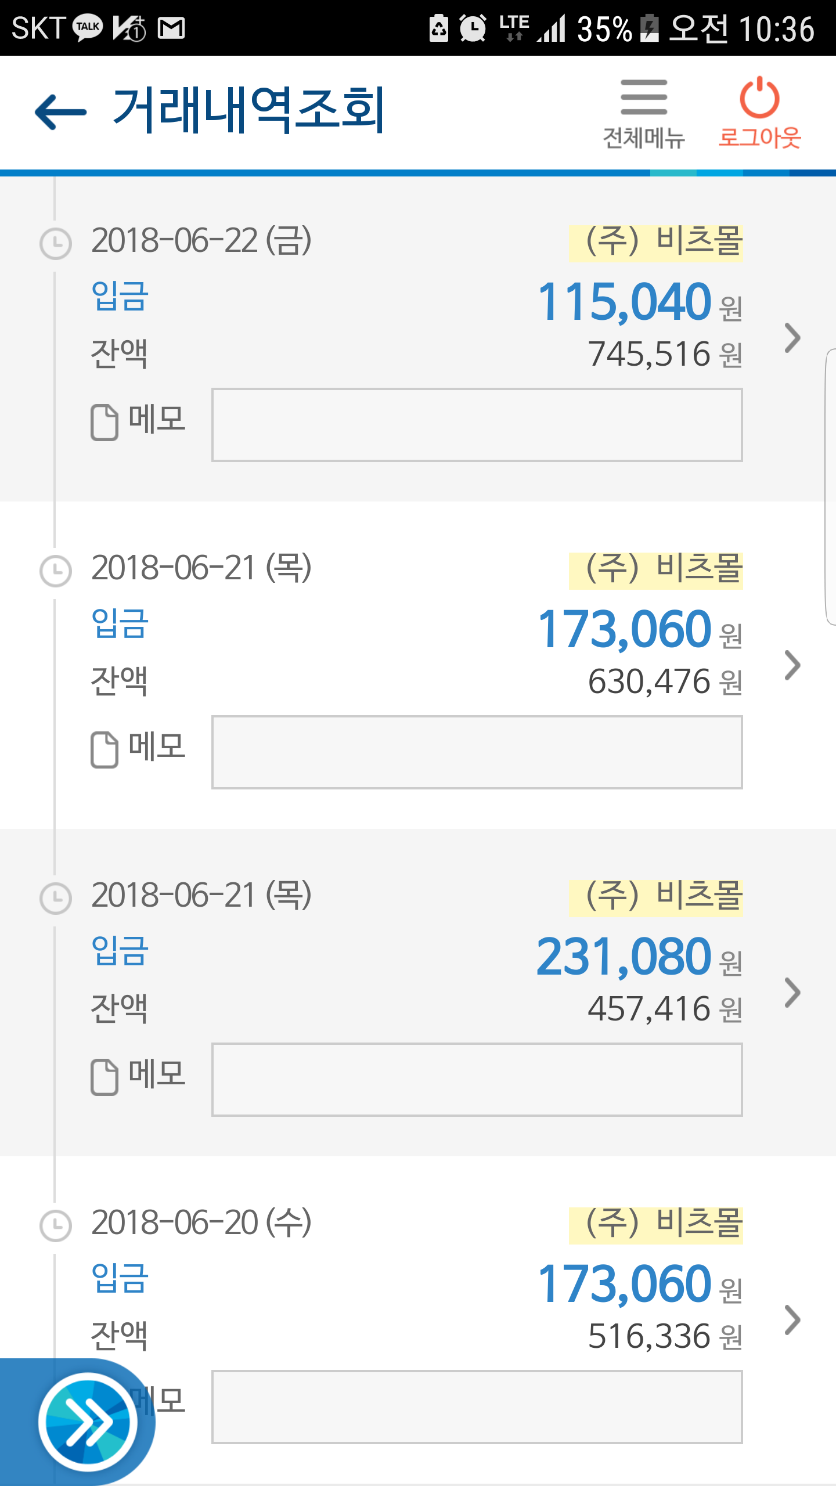Viewport: 836px width, 1486px height.
Task: Tap the highlighted (주) 비즈몰 label on 2018-06-22
Action: 656,242
